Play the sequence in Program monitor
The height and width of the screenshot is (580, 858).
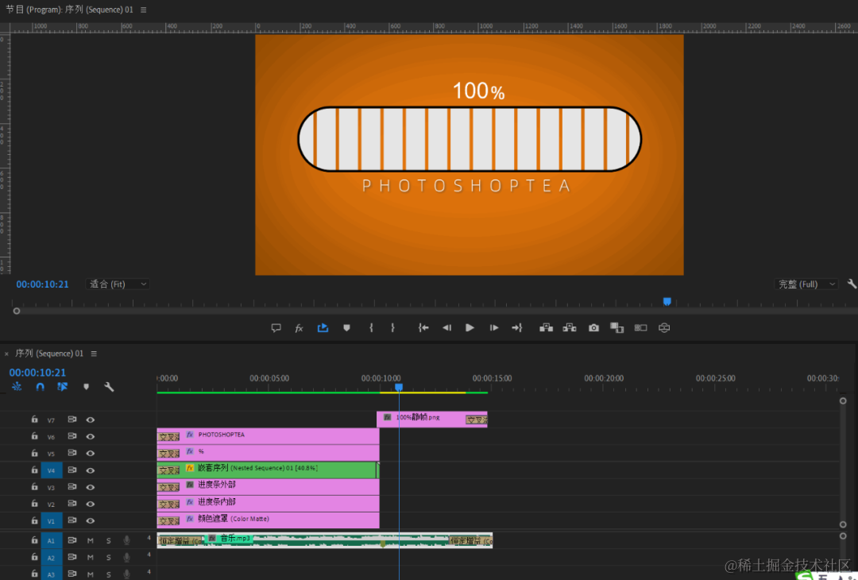click(470, 328)
